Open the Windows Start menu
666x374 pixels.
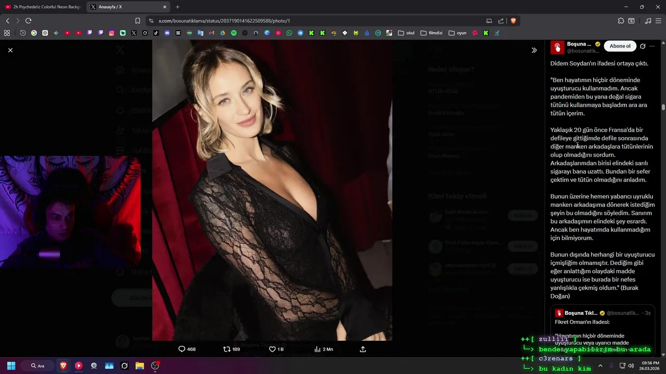11,366
